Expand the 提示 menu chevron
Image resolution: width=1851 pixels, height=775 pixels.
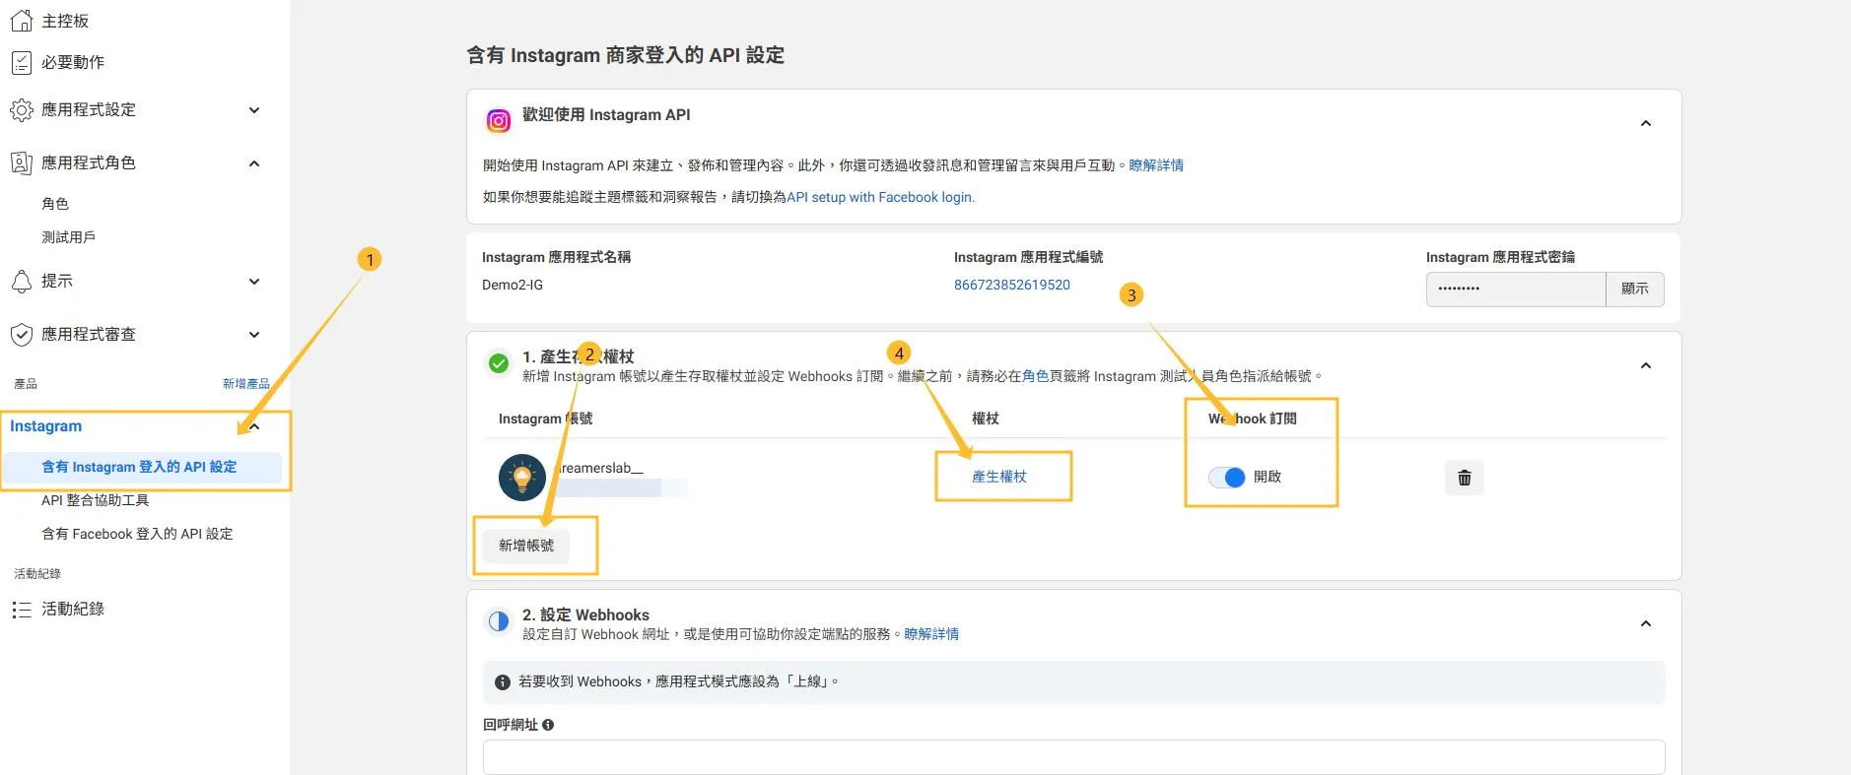pyautogui.click(x=254, y=282)
